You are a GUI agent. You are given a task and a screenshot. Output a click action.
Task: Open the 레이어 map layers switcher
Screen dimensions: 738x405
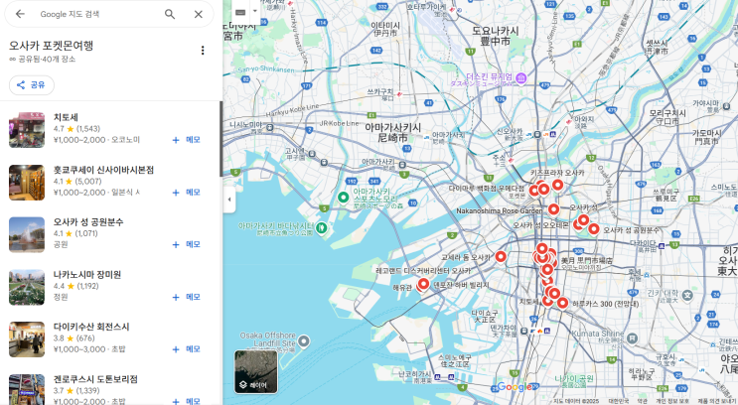[256, 370]
